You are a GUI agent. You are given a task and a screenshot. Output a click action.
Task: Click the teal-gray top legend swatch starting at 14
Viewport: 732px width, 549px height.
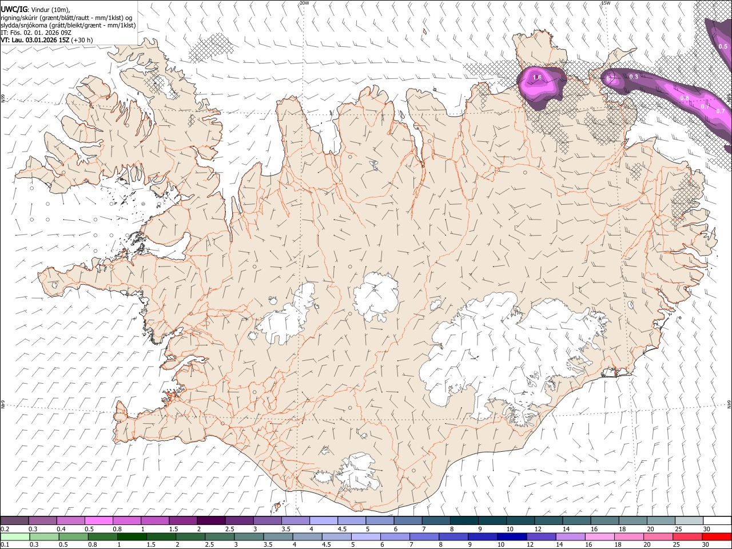point(576,520)
